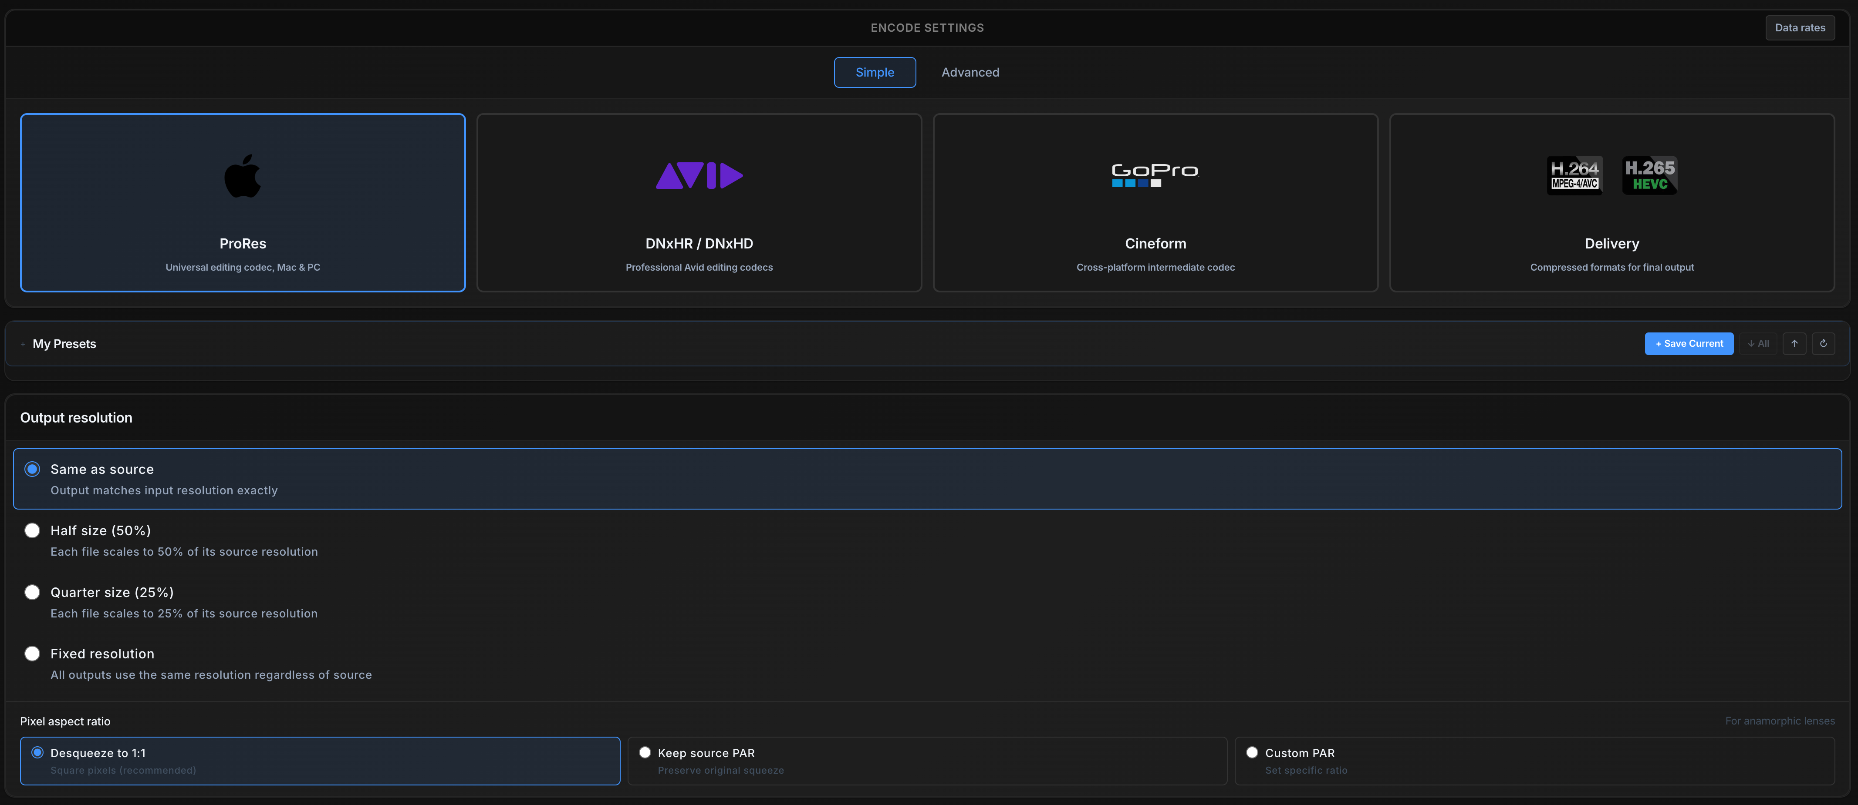Click the 'Pixel aspect ratio' label
The height and width of the screenshot is (805, 1858).
[x=65, y=721]
